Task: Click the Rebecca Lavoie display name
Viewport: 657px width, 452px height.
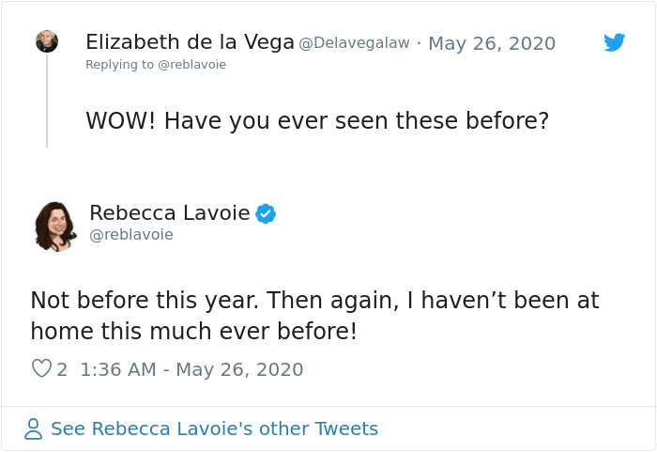Action: click(x=170, y=213)
